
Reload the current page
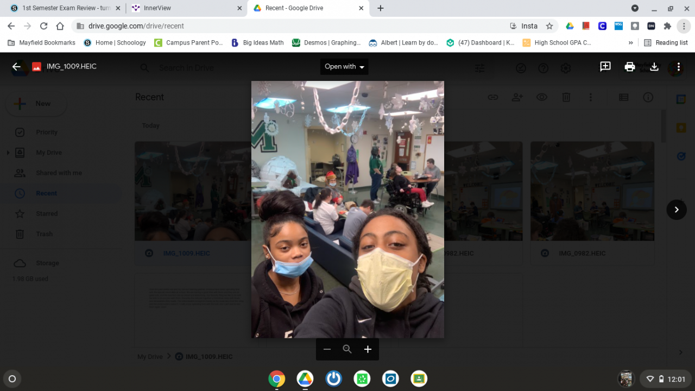43,26
